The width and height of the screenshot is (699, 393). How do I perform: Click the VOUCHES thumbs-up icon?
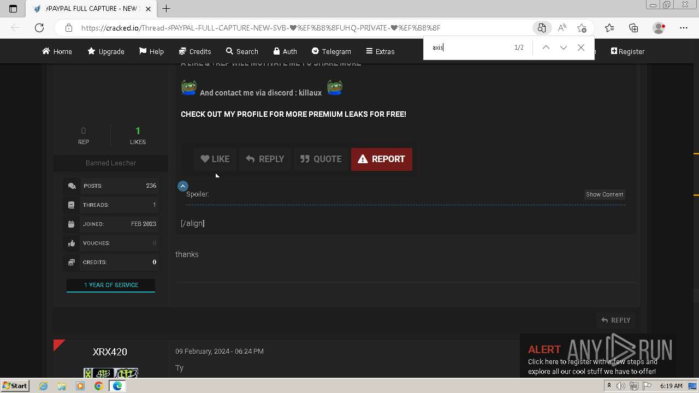(x=72, y=243)
